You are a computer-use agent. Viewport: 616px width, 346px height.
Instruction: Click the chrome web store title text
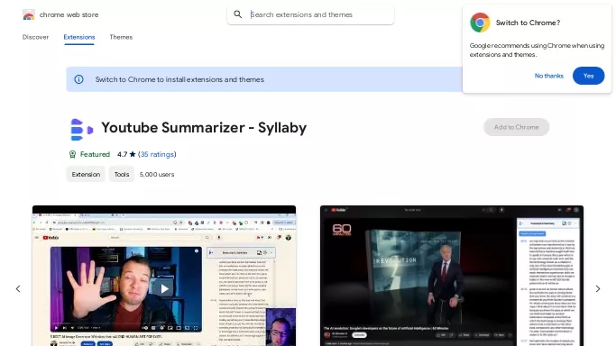point(69,15)
